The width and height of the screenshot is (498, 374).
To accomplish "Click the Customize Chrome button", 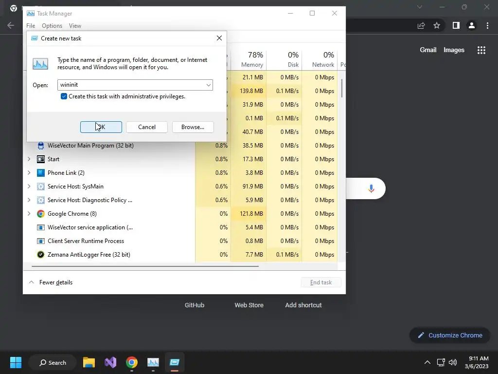I will click(x=450, y=335).
